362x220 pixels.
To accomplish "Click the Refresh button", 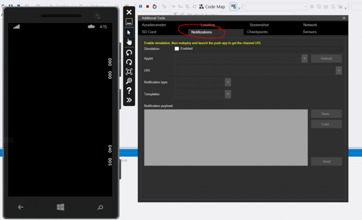I will point(326,59).
